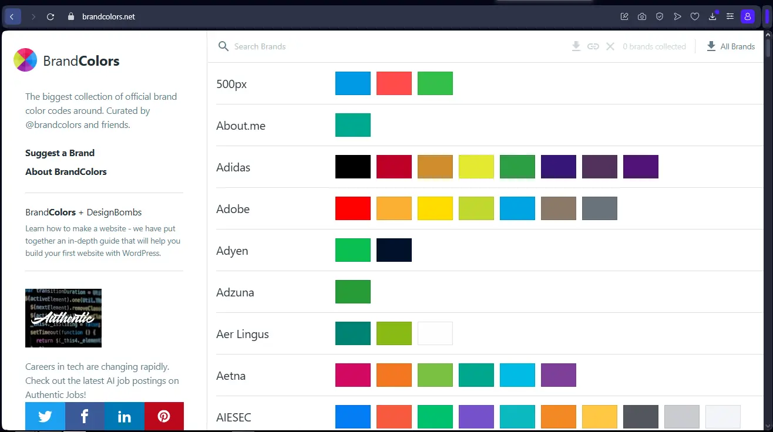
Task: Click the play arrow icon in toolbar
Action: (x=677, y=16)
